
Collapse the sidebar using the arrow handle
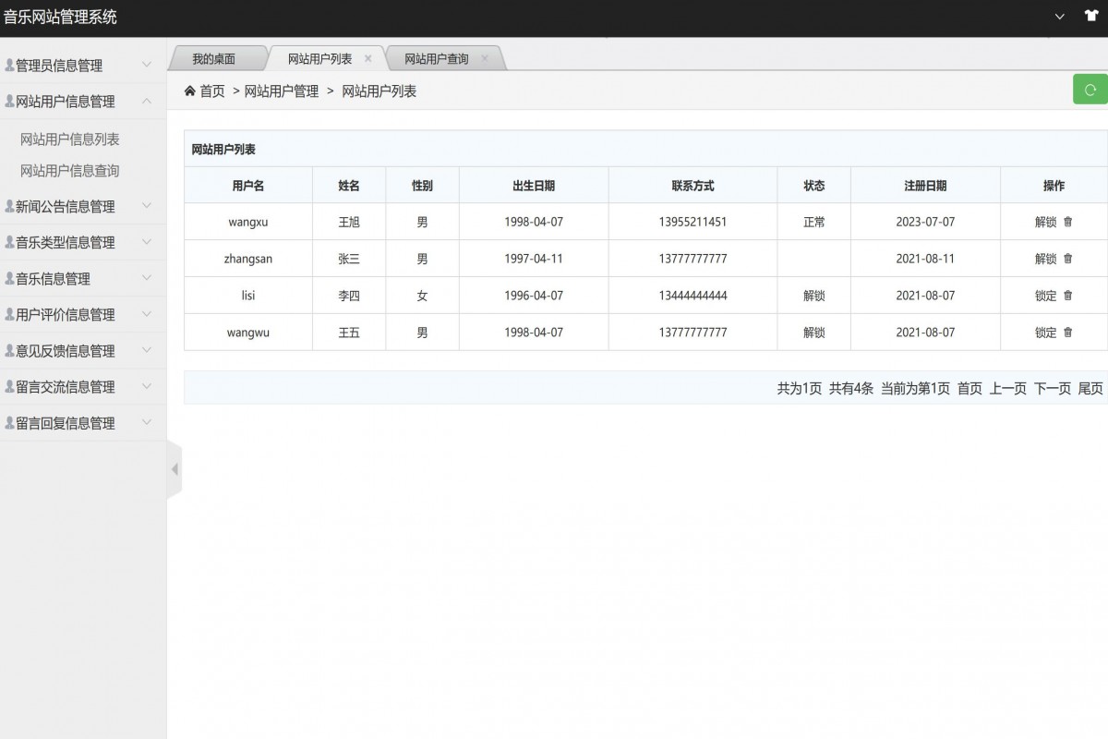coord(175,468)
